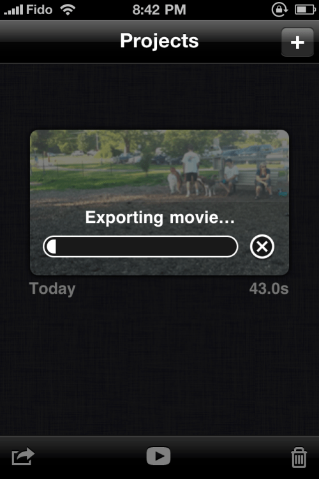319x479 pixels.
Task: Cancel the movie export with X button
Action: pyautogui.click(x=262, y=247)
